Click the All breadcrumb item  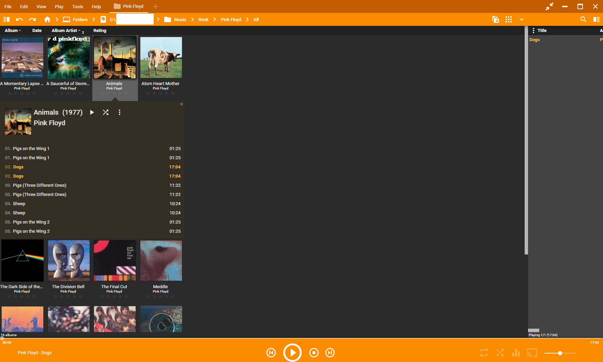click(x=256, y=19)
